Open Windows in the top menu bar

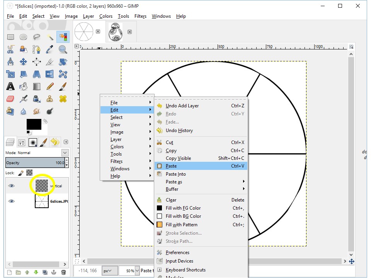161,16
